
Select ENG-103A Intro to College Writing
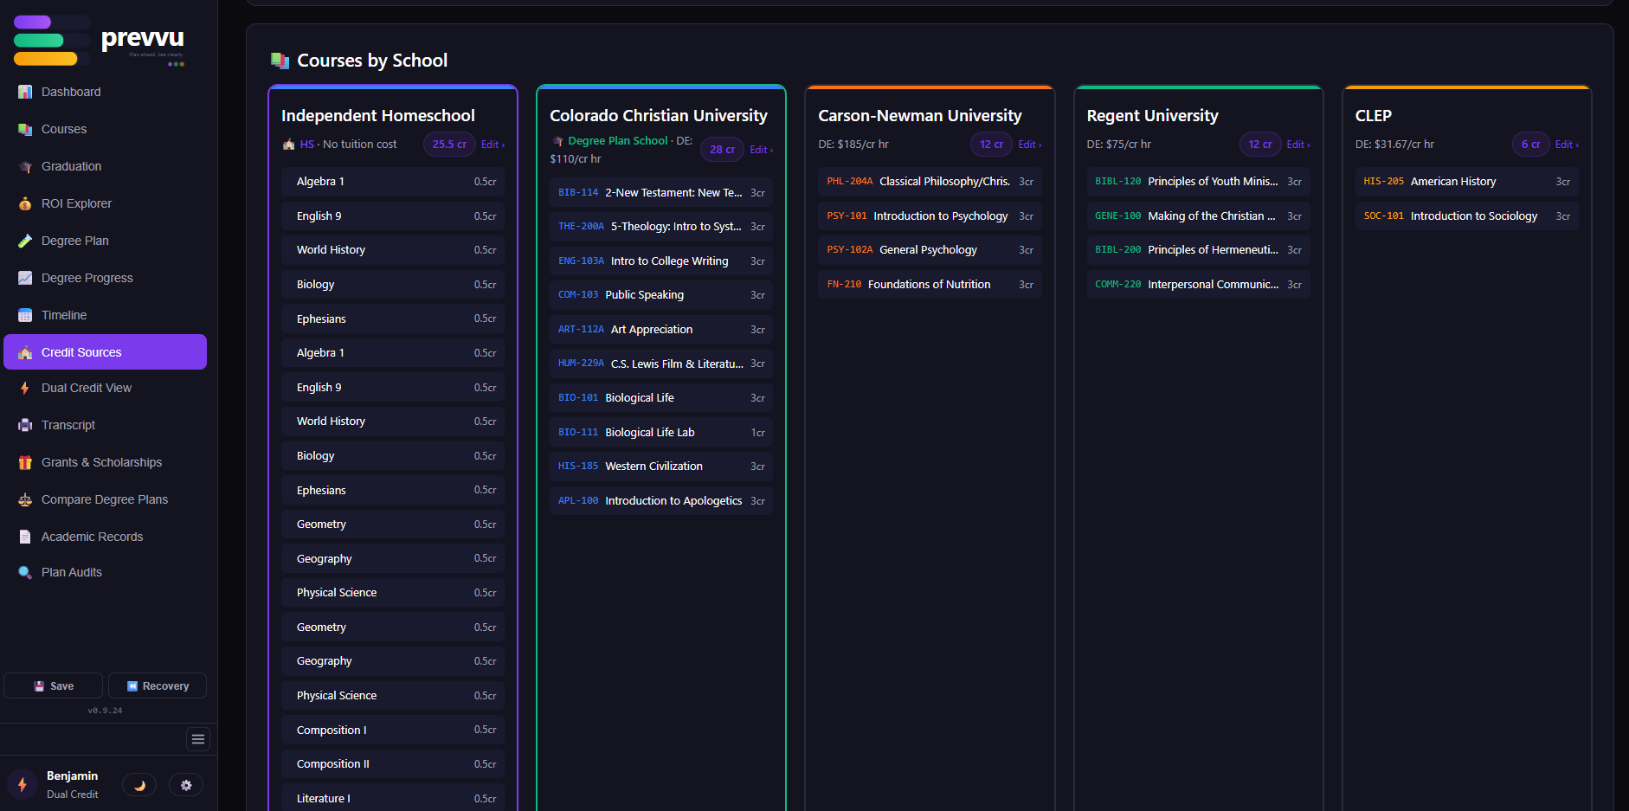(x=661, y=261)
